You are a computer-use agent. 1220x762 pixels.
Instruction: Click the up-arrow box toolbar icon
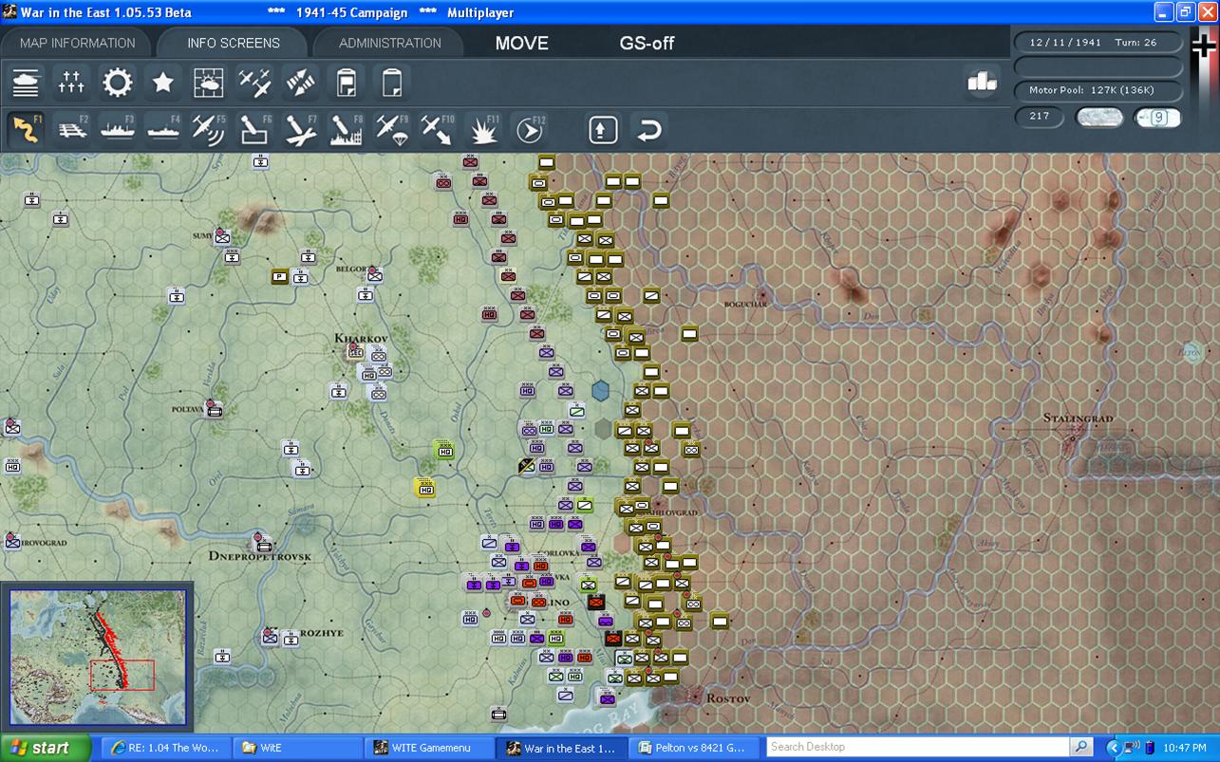(604, 129)
